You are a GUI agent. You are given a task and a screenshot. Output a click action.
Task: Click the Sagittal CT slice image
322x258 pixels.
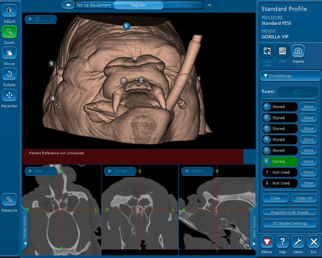click(x=217, y=210)
